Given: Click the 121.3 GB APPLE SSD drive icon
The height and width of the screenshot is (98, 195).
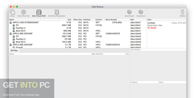Looking at the screenshot, I should (11, 34).
